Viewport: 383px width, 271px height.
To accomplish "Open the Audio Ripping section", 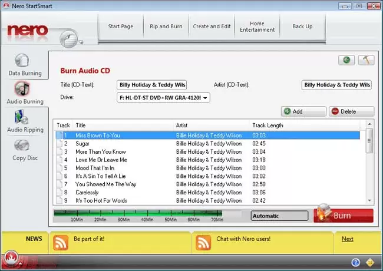I will 25,121.
